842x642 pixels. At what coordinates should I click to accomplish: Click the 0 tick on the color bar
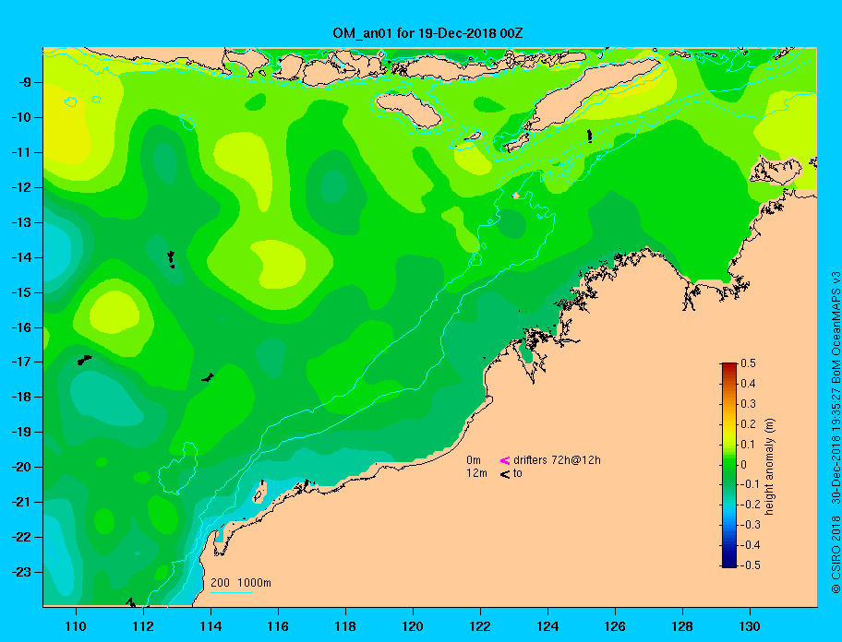point(744,465)
